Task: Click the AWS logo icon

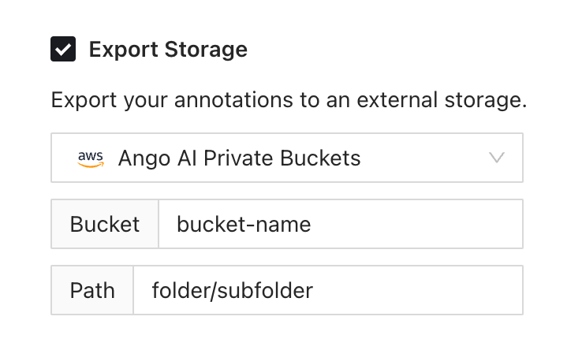Action: [x=91, y=158]
